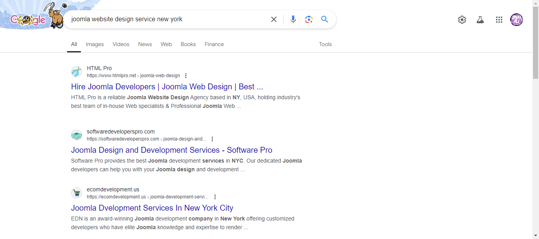The height and width of the screenshot is (239, 539).
Task: Click the magnifying glass search button
Action: [324, 19]
